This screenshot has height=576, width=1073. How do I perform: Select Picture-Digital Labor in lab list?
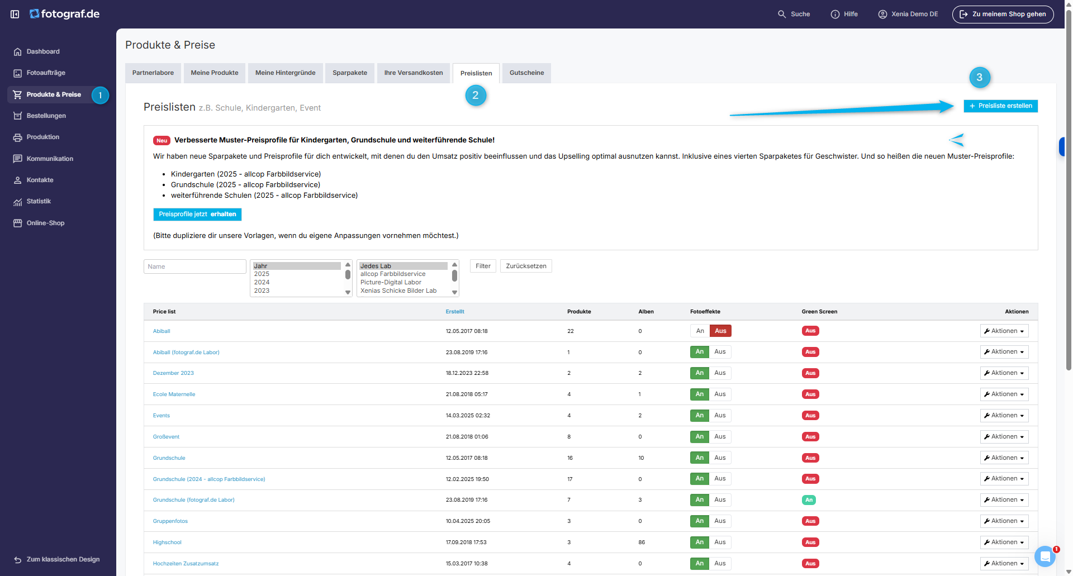coord(403,283)
